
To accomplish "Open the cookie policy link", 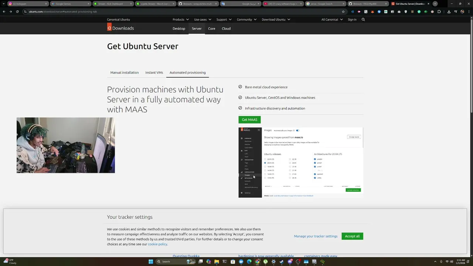I will tap(157, 244).
